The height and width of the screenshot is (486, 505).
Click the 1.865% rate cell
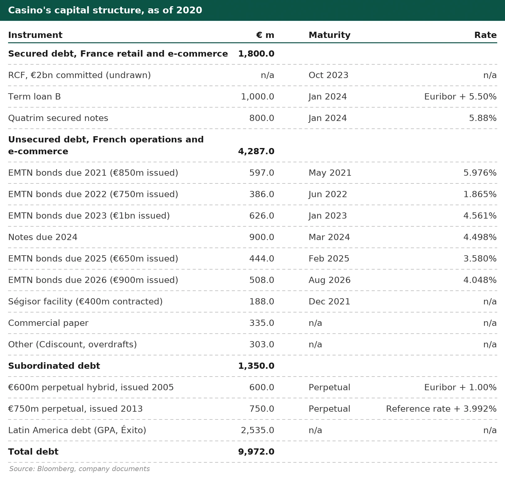(x=480, y=194)
